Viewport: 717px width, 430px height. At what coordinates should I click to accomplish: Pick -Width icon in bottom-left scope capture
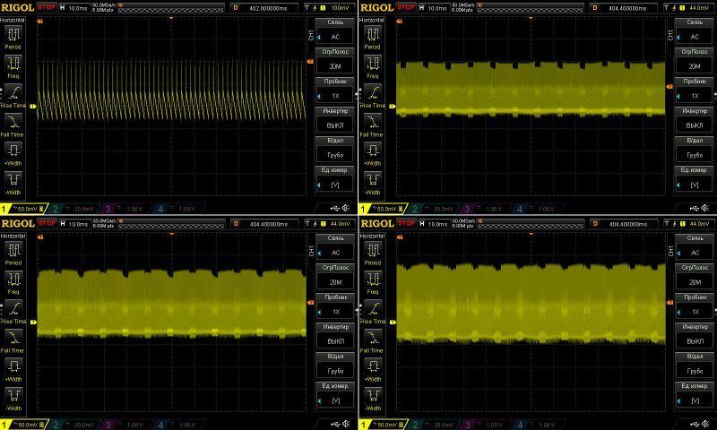pyautogui.click(x=13, y=396)
